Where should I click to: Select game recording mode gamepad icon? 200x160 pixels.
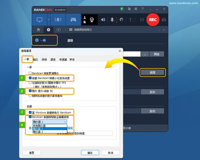click(73, 20)
